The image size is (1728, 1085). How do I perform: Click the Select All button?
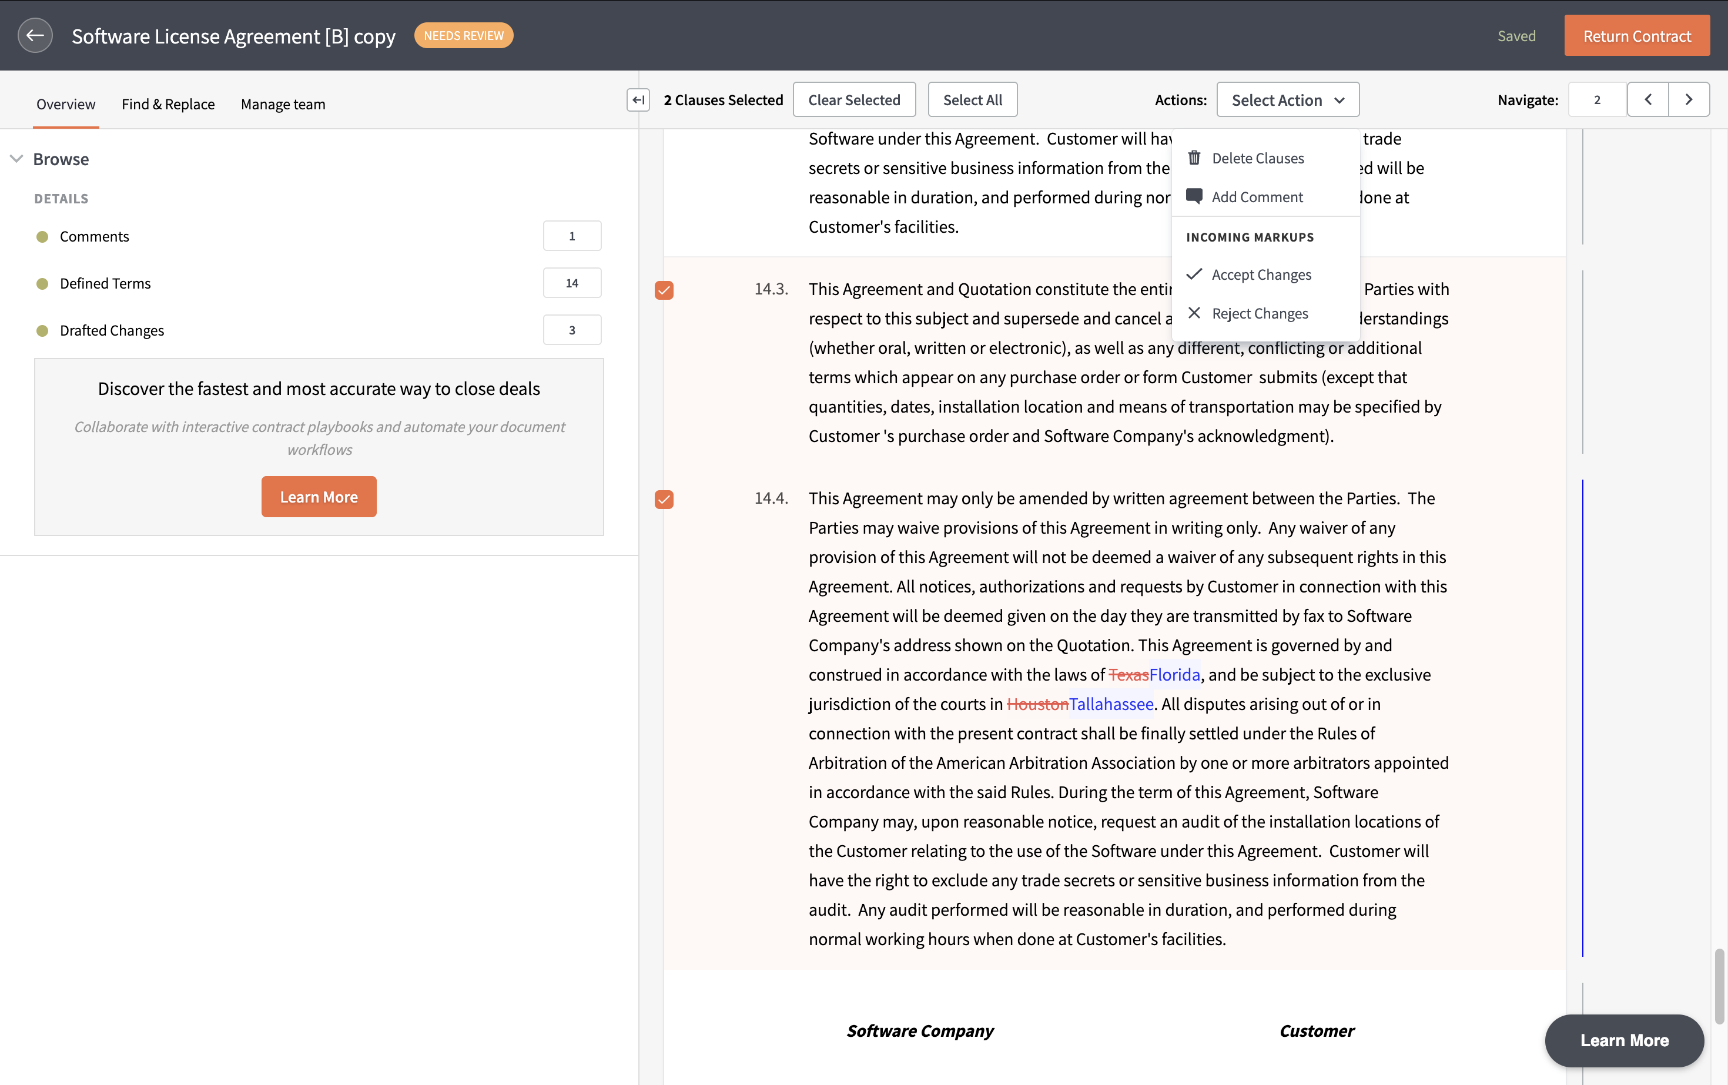[x=972, y=100]
